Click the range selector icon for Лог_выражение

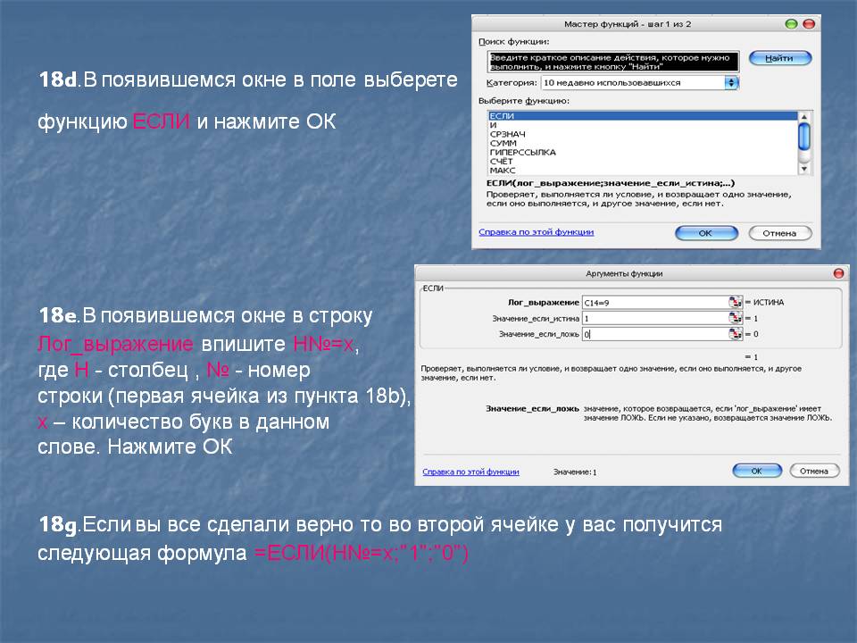point(735,302)
